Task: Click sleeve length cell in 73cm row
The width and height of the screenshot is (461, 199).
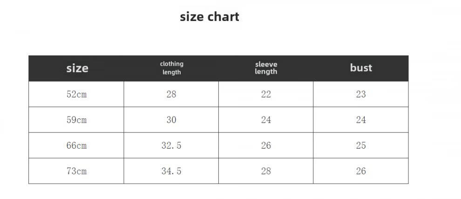Action: coord(266,171)
